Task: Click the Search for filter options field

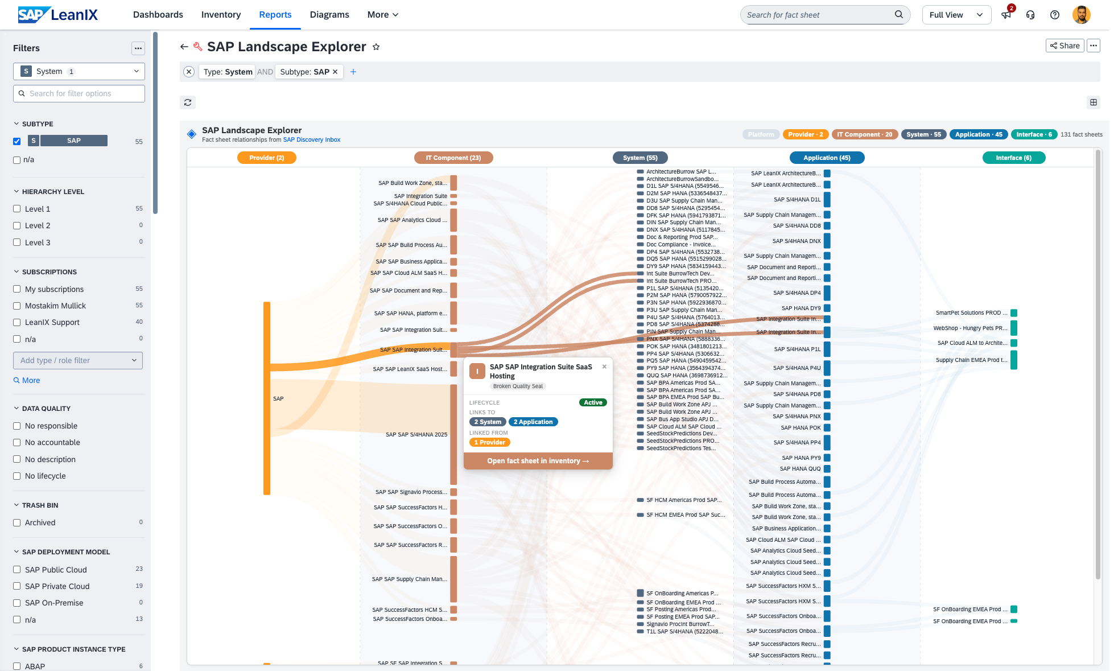Action: pyautogui.click(x=79, y=93)
